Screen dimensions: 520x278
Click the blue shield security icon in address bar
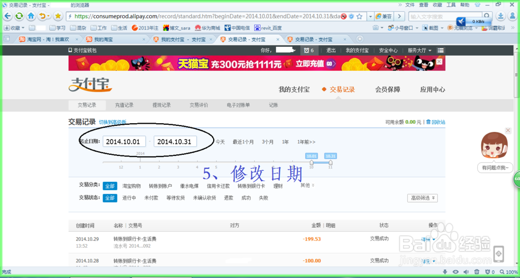click(352, 16)
